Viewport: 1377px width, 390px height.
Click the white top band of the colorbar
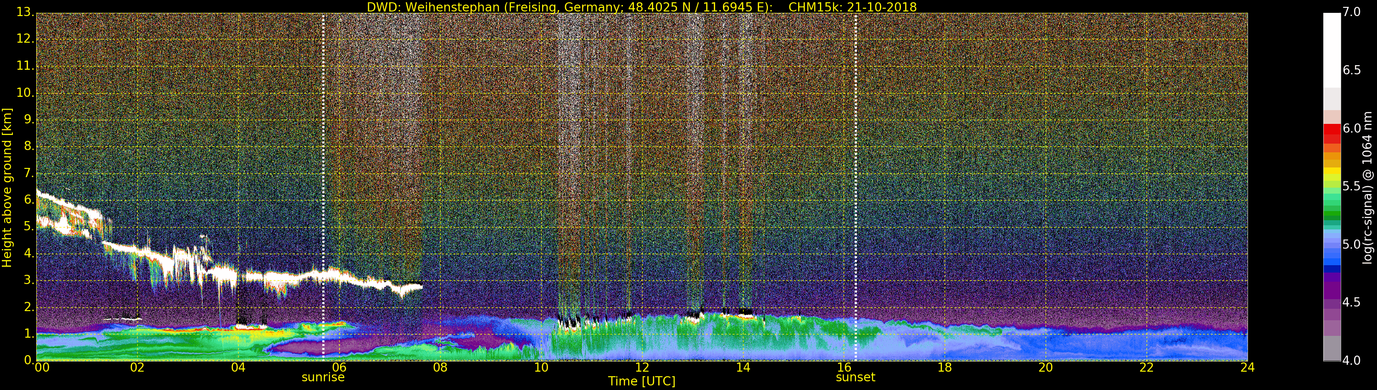pyautogui.click(x=1332, y=50)
